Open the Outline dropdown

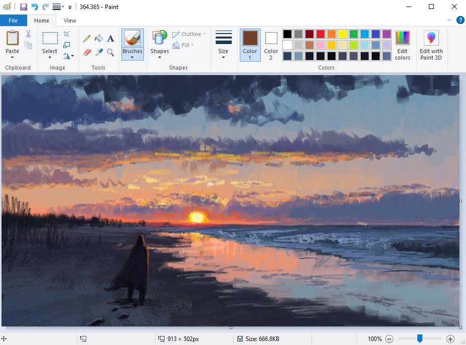(x=189, y=34)
